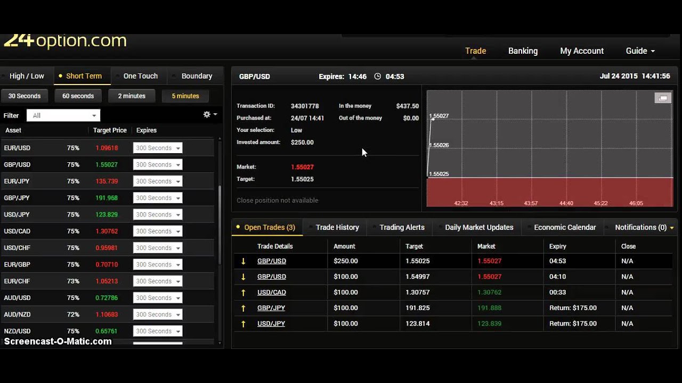
Task: Open EUR/USD expiry 300 Seconds dropdown
Action: pyautogui.click(x=158, y=148)
